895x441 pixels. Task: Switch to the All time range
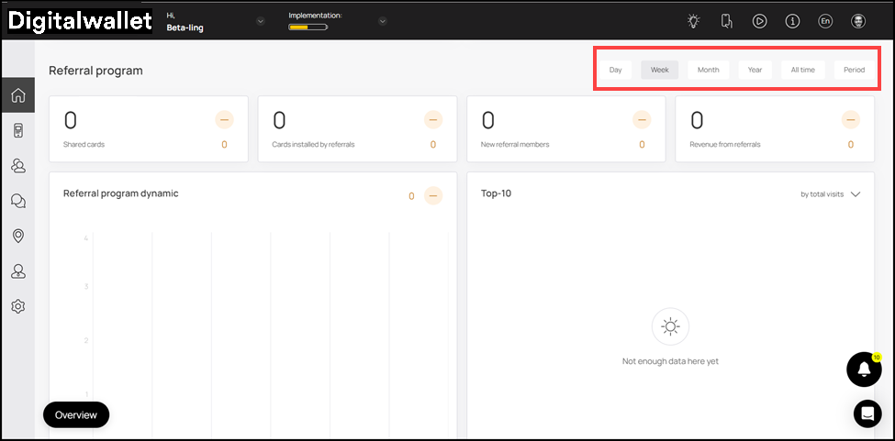coord(802,70)
